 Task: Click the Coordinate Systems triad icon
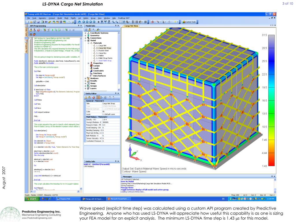coord(88,33)
